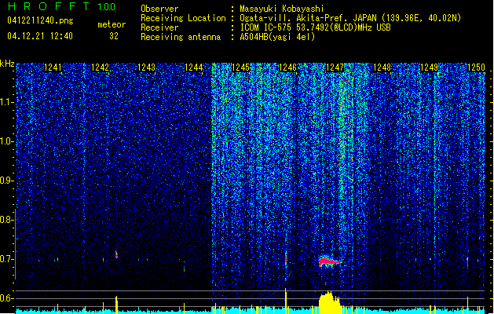Screen dimensions: 494x314
Task: Select file name 0412211240.png
Action: (40, 20)
